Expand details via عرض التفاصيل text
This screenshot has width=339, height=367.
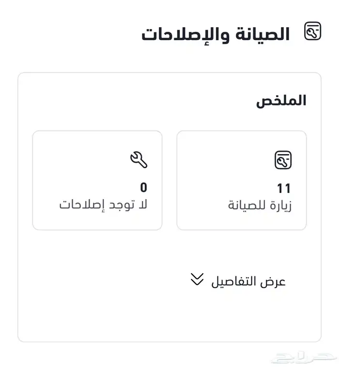tap(248, 281)
